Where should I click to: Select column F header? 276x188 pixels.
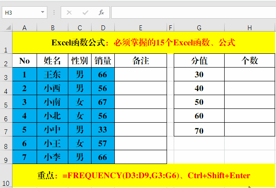(171, 28)
